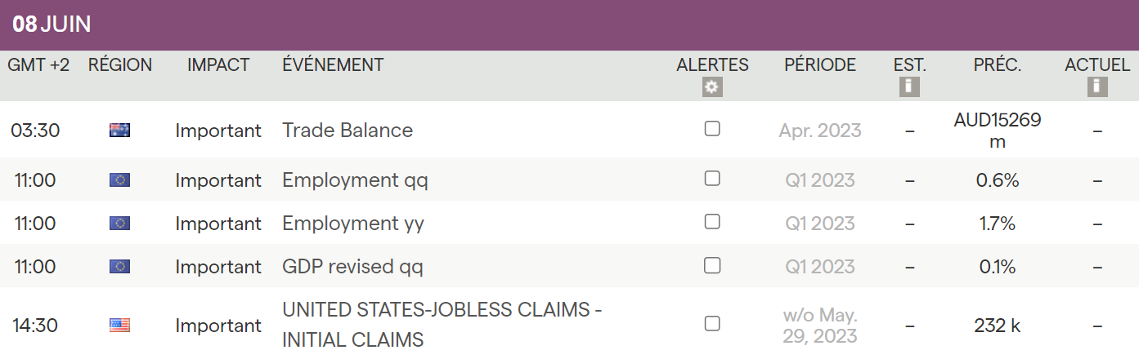Click EU flag on GDP revised row

pyautogui.click(x=119, y=267)
